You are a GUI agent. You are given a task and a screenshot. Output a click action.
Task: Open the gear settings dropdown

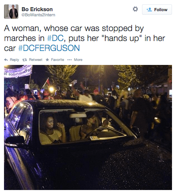(135, 9)
